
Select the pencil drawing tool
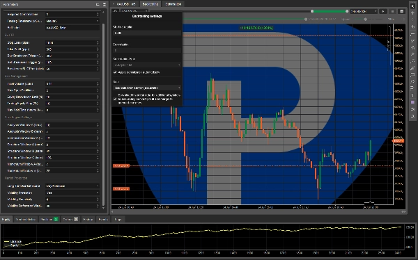(413, 54)
